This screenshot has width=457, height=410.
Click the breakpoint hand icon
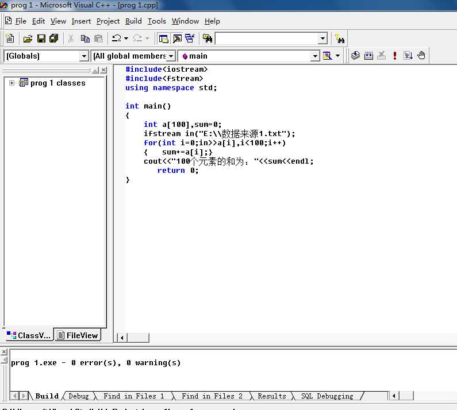421,55
